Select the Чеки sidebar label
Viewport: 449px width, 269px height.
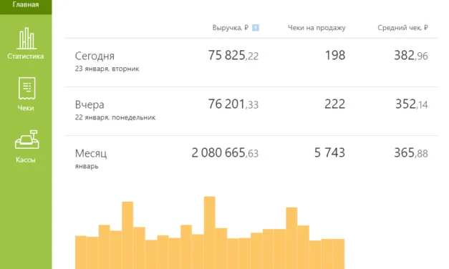26,108
